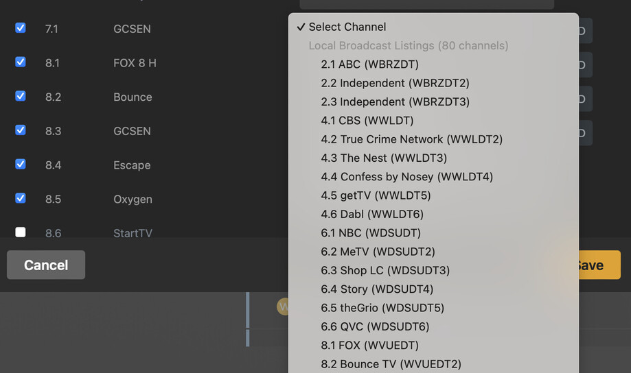Image resolution: width=631 pixels, height=373 pixels.
Task: Enable the 8.6 StartTV channel checkbox
Action: (x=21, y=232)
